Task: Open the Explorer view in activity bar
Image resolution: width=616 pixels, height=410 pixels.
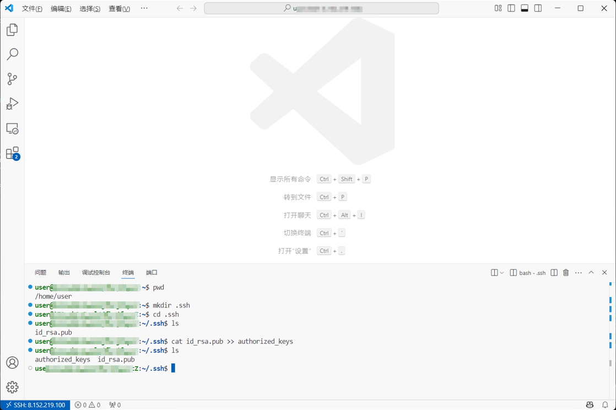Action: (12, 30)
